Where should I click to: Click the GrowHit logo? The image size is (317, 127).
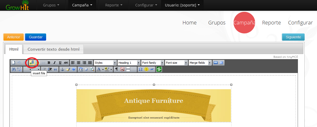[18, 5]
